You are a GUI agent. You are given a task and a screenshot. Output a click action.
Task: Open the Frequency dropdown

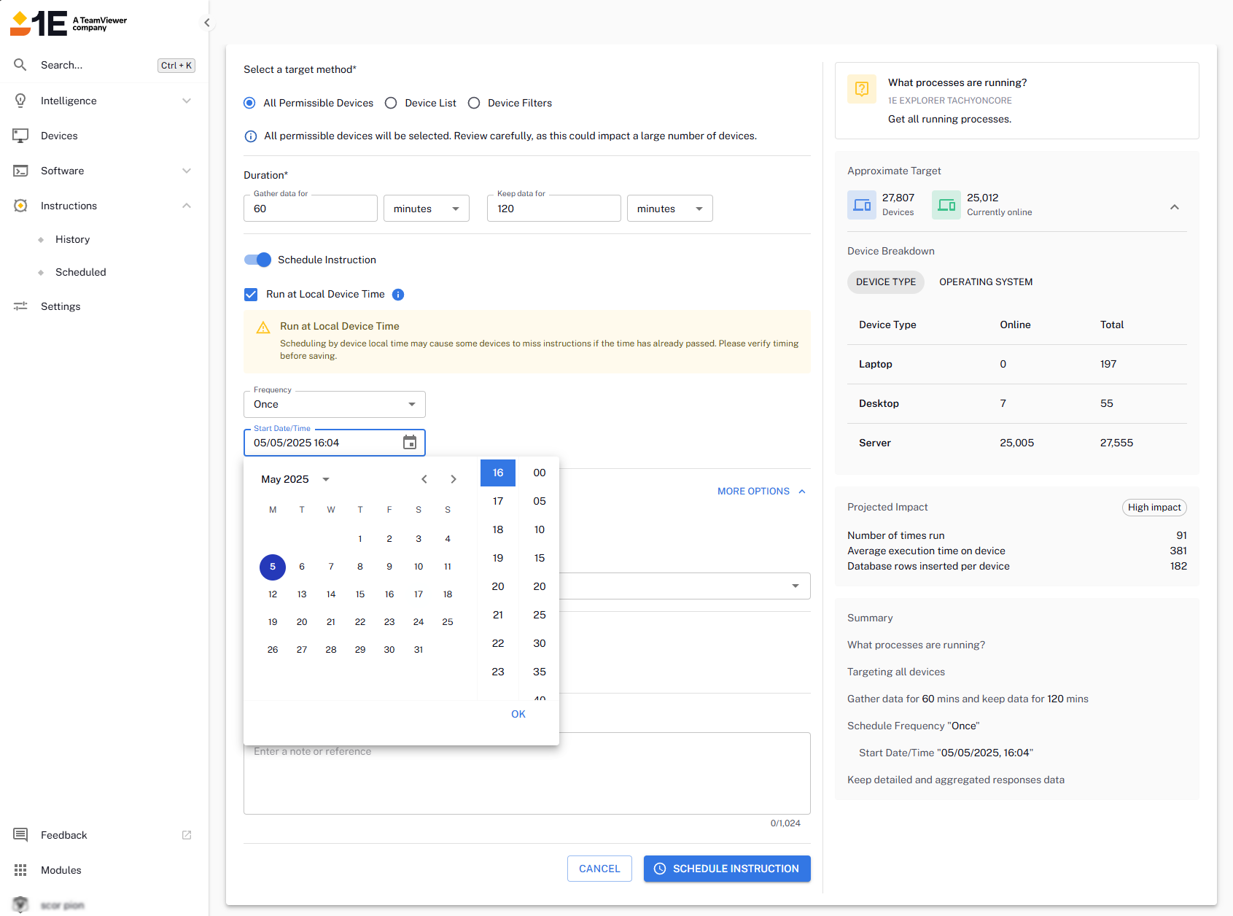[335, 404]
